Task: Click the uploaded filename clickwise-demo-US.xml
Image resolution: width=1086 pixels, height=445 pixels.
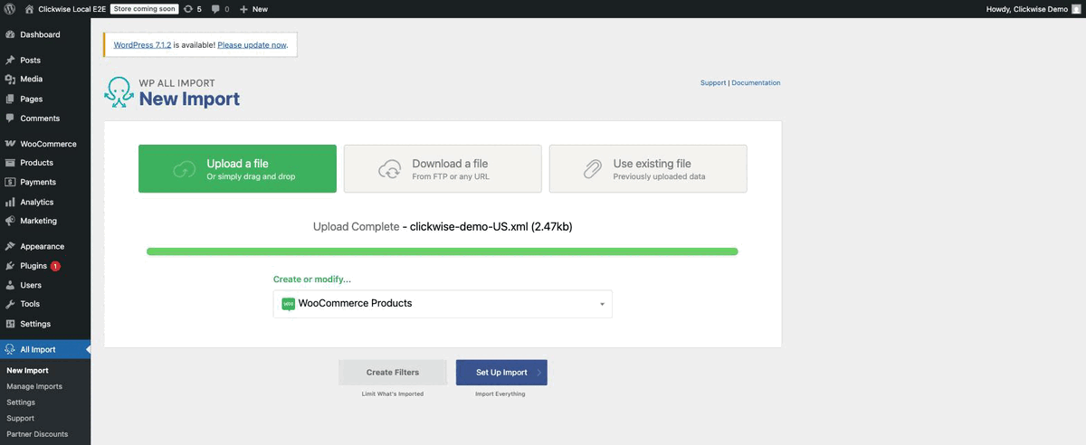Action: [x=469, y=227]
